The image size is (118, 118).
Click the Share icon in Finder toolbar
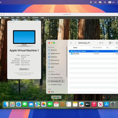[x=117, y=43]
